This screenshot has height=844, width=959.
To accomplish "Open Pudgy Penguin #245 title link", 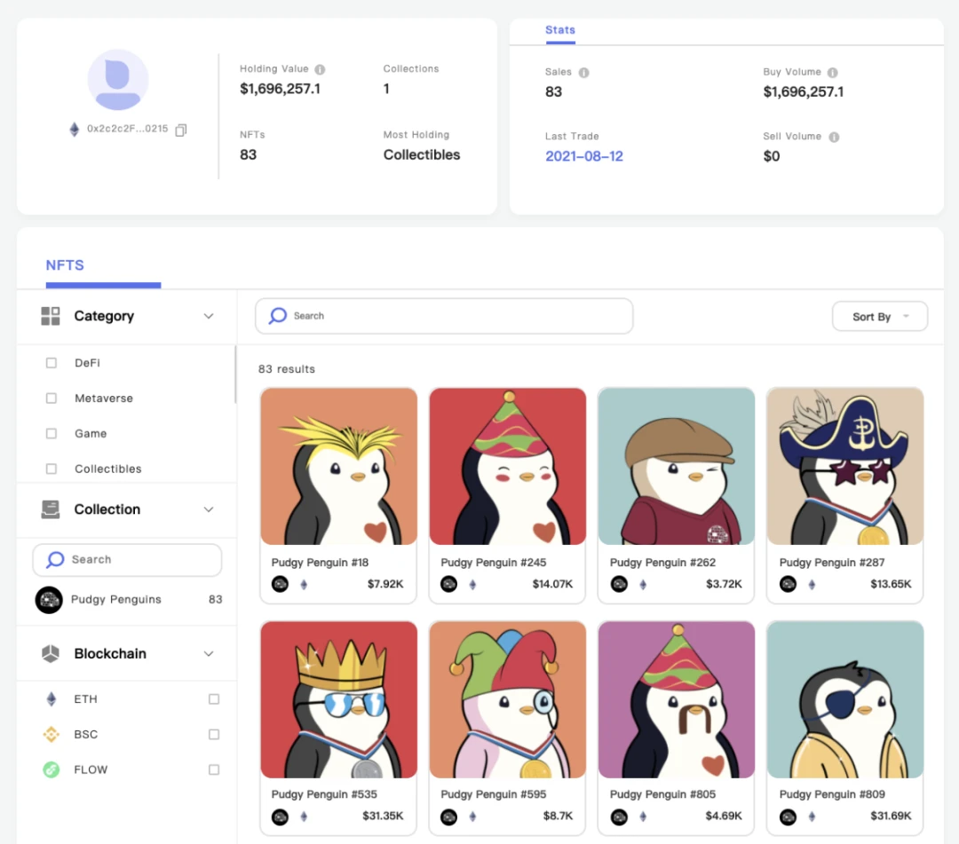I will click(494, 563).
